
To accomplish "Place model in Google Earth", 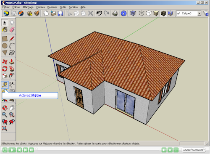I will point(21,13).
